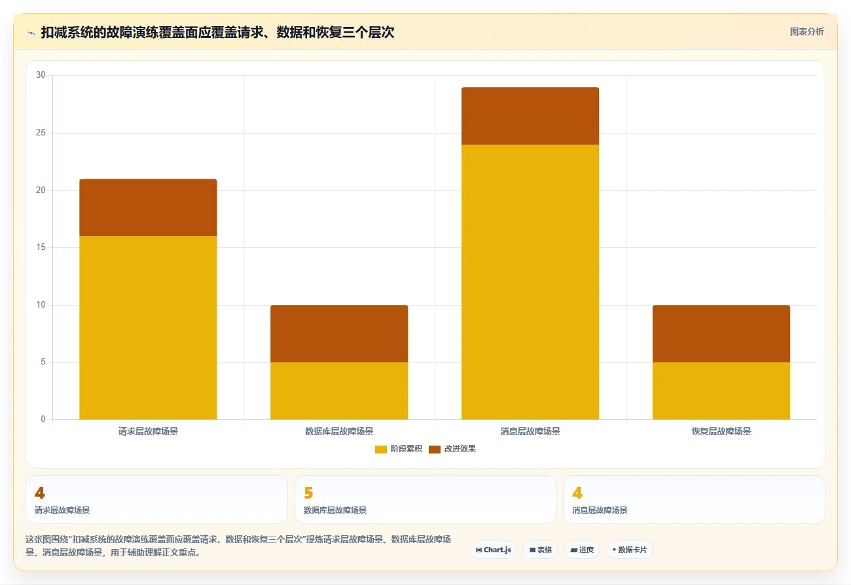This screenshot has width=851, height=585.
Task: Click the 图表分析 label in header
Action: (x=806, y=31)
